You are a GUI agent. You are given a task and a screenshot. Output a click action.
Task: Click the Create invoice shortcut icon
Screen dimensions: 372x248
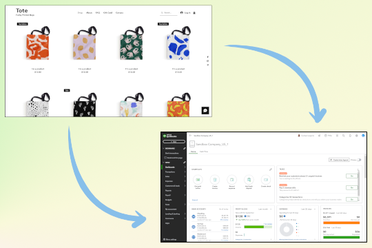[x=215, y=180]
